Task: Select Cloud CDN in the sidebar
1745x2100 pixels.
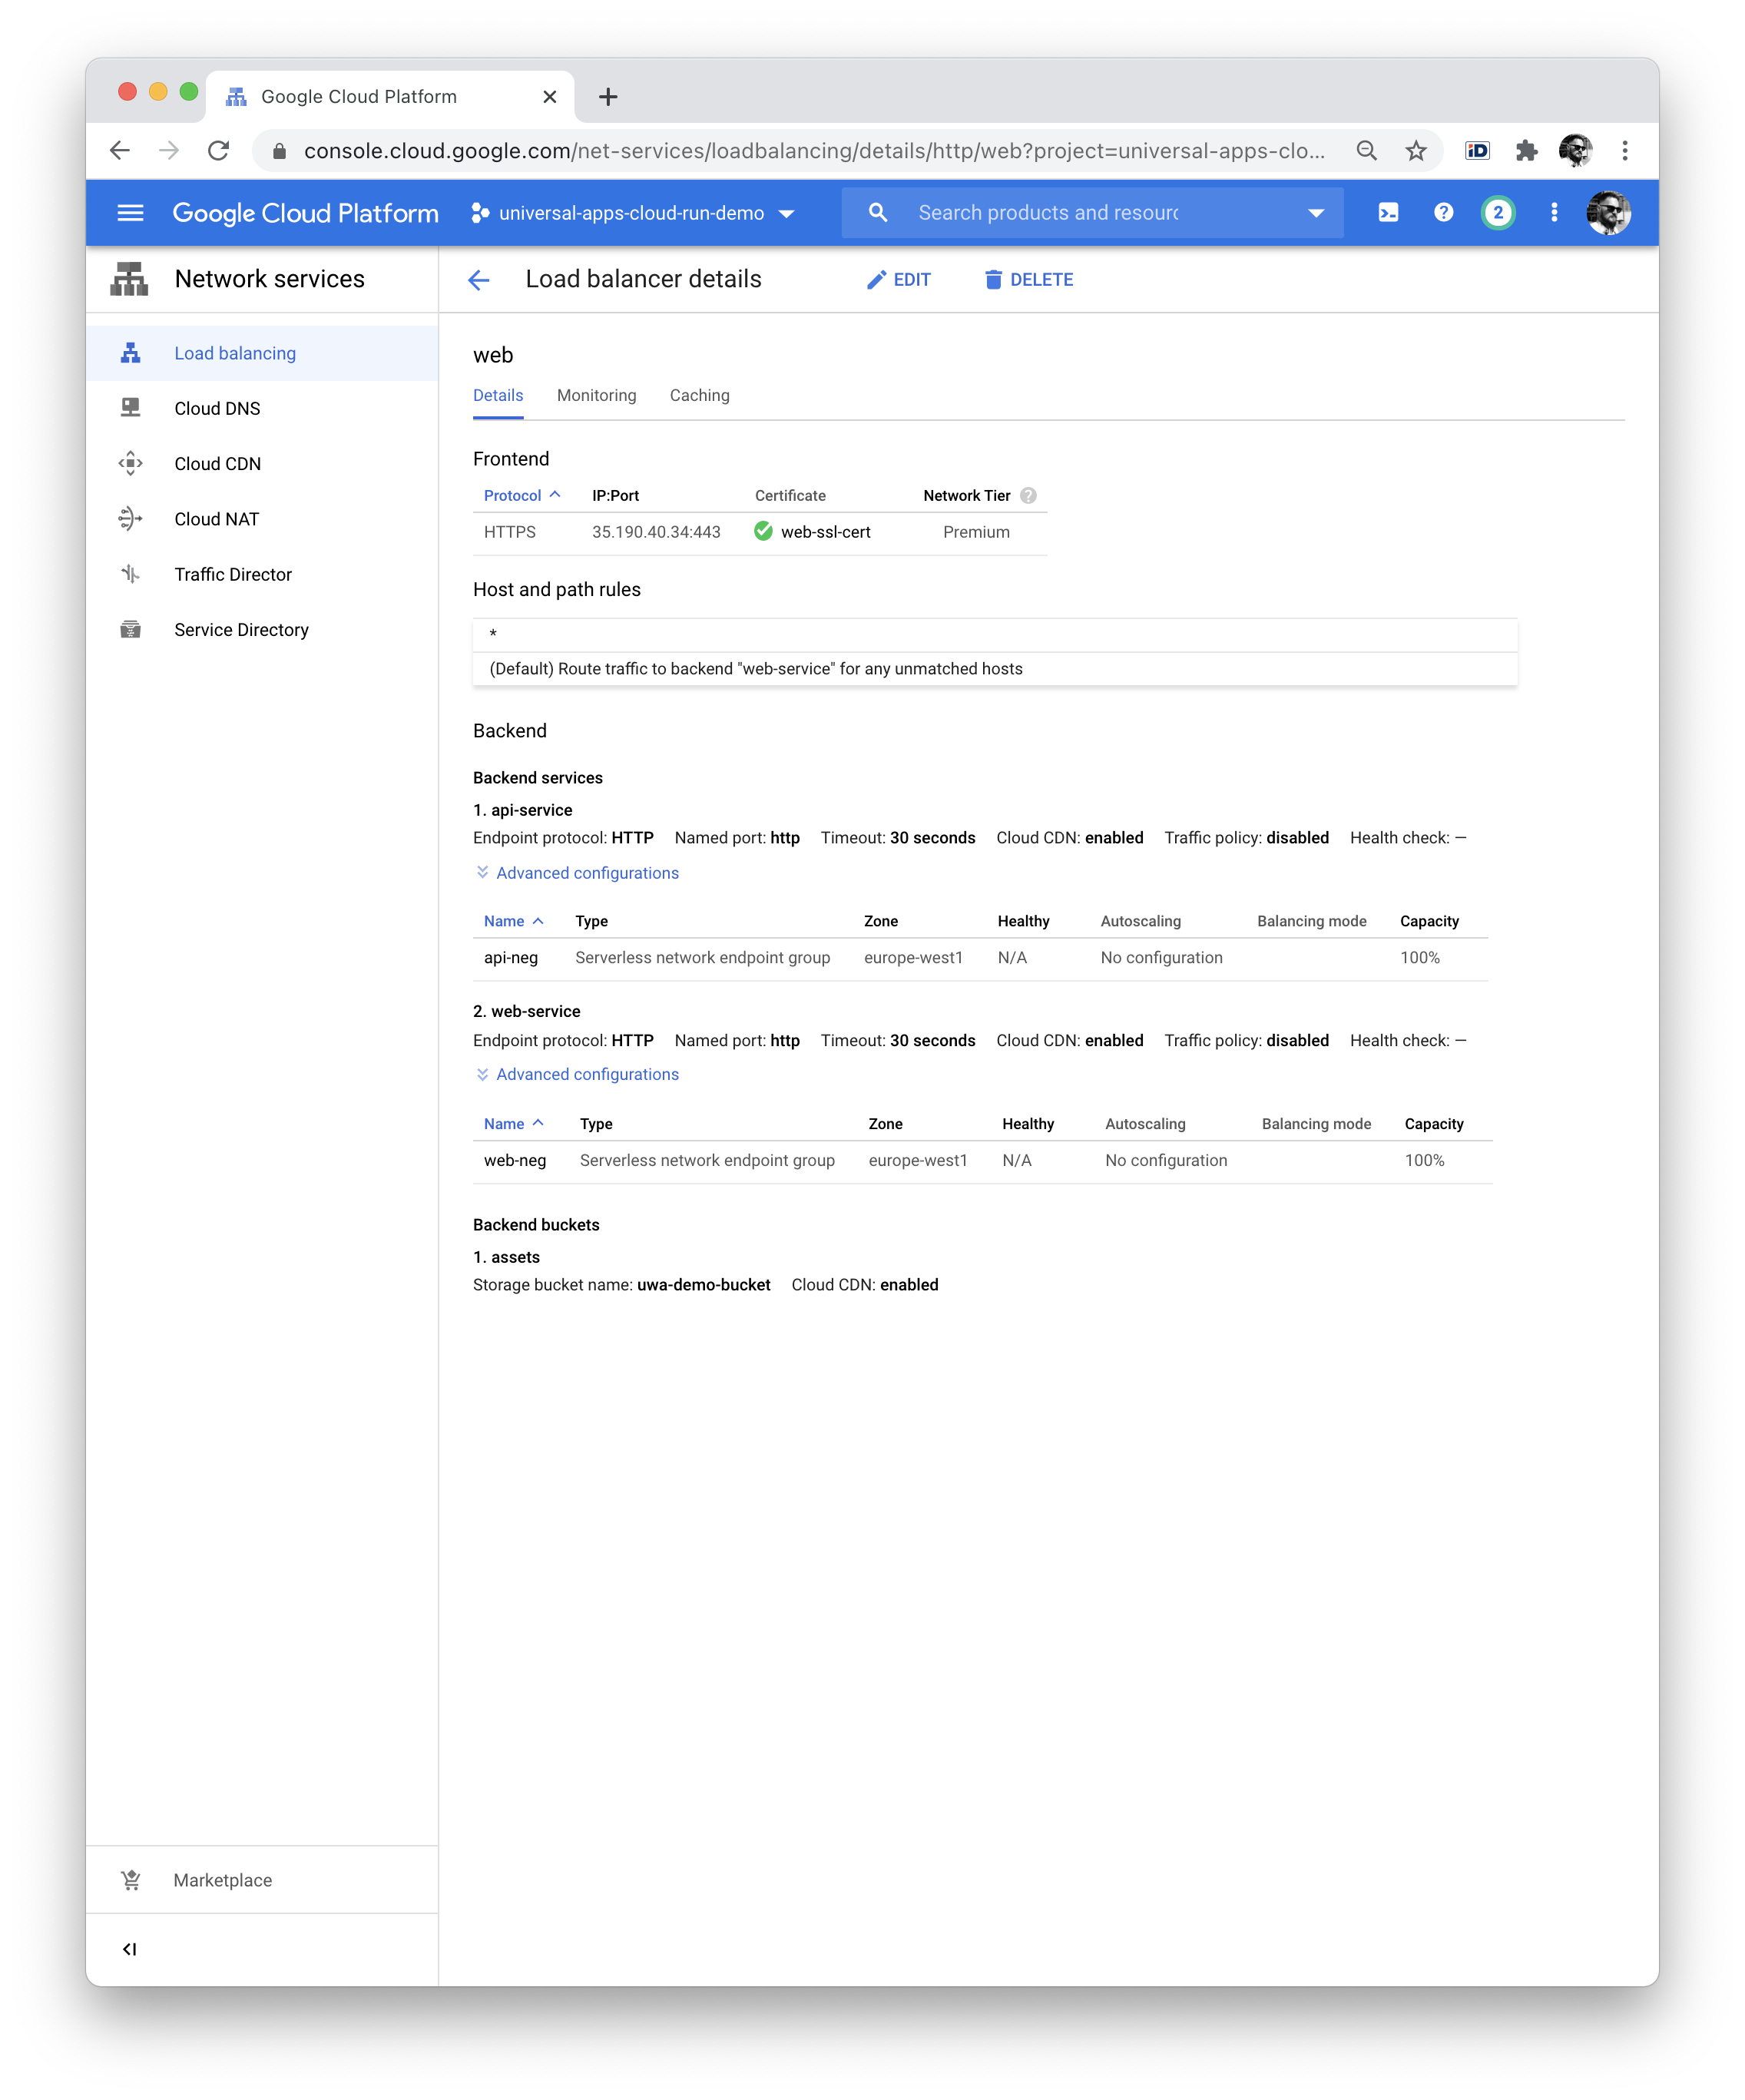Action: tap(218, 463)
